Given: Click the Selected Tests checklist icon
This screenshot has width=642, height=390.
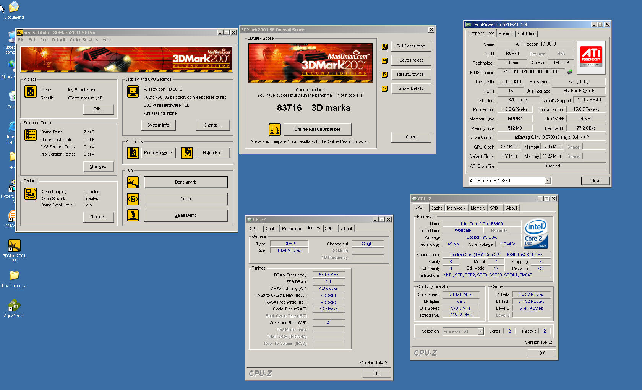Looking at the screenshot, I should 31,135.
